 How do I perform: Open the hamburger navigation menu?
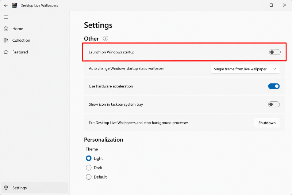click(6, 17)
